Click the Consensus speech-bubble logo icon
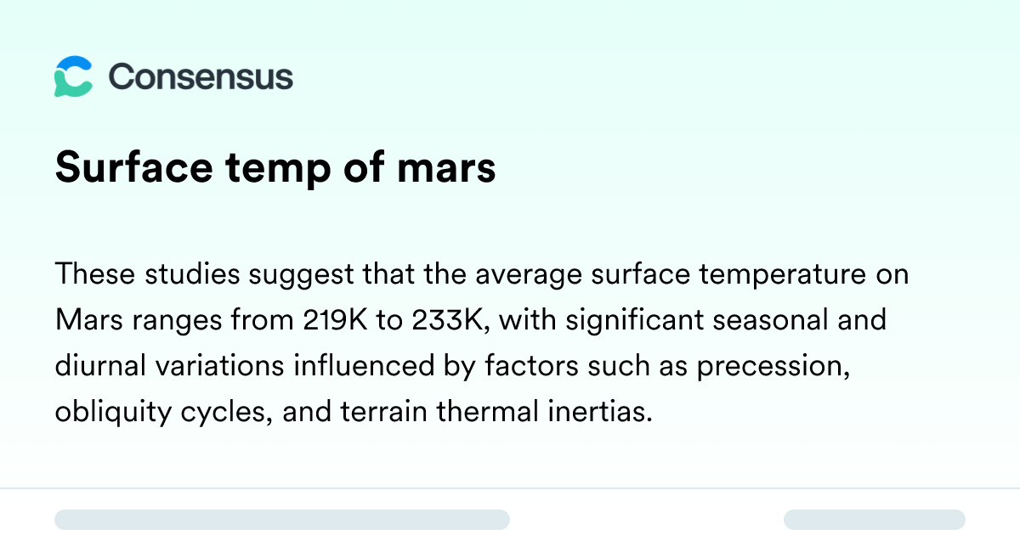The width and height of the screenshot is (1020, 535). 73,76
